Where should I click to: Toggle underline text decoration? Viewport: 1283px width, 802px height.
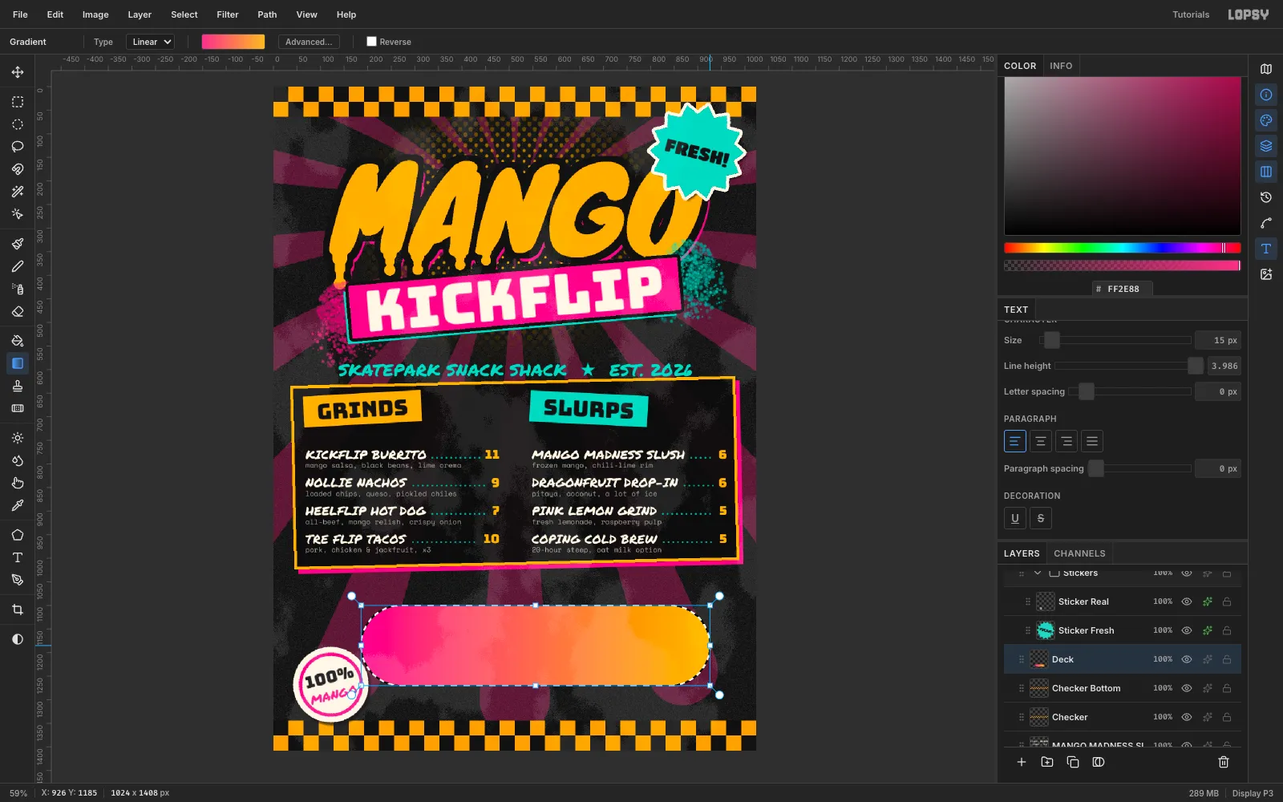tap(1015, 518)
